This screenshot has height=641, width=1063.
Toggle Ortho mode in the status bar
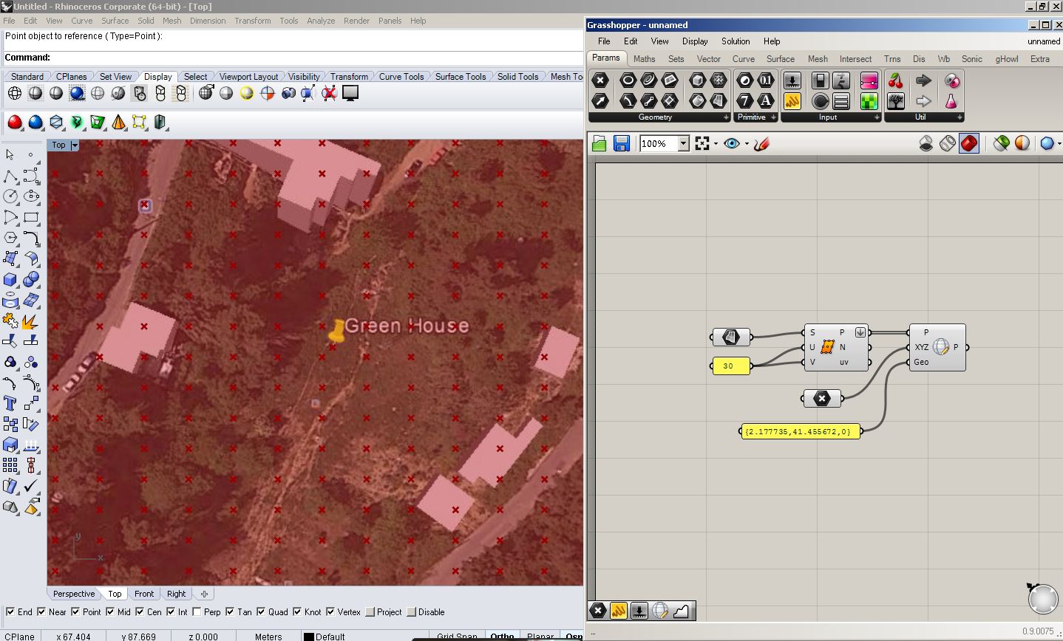502,636
